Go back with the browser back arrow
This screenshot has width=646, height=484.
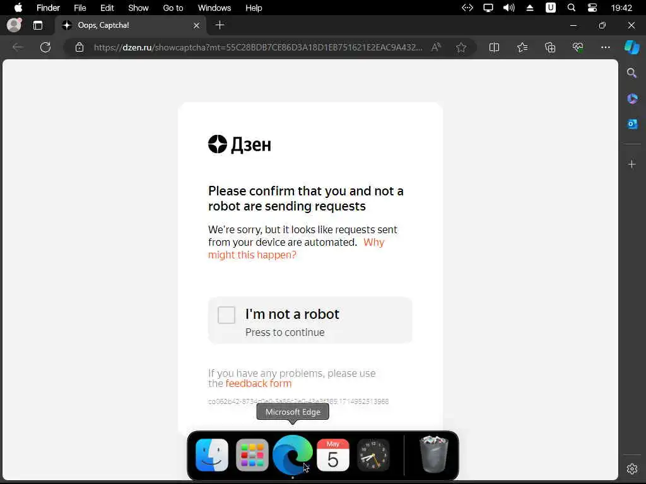[18, 47]
